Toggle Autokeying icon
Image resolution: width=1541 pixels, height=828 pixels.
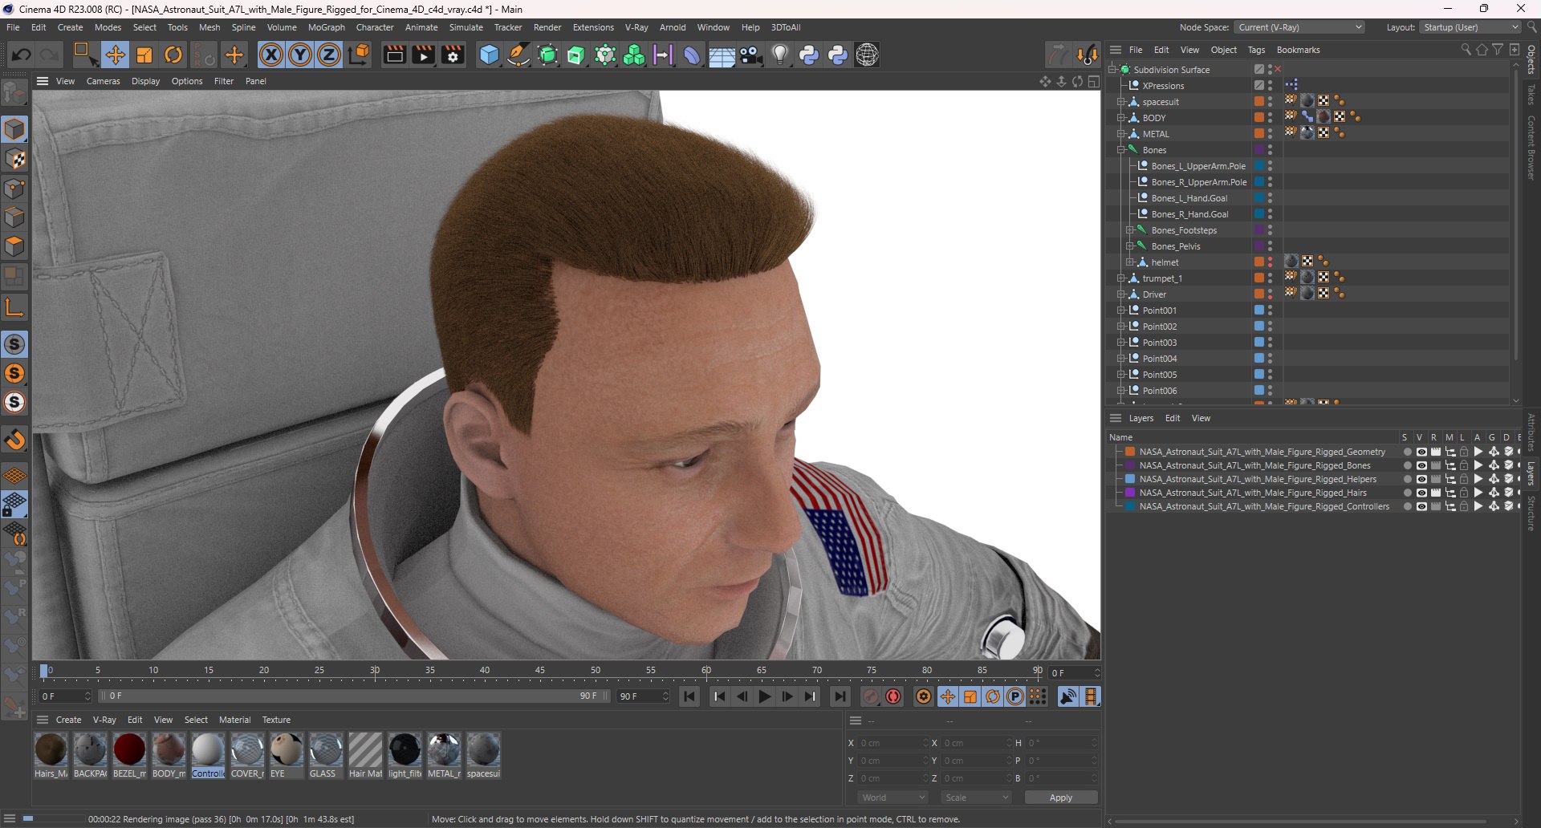point(893,696)
